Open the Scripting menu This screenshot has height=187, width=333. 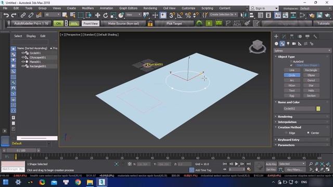(207, 8)
